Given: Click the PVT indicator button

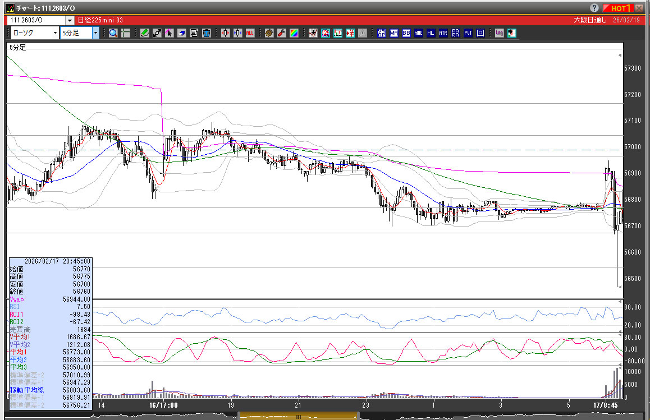Looking at the screenshot, I should coord(468,33).
